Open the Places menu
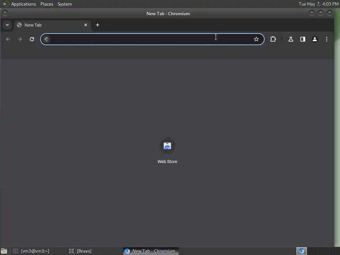340x255 pixels. pyautogui.click(x=46, y=4)
